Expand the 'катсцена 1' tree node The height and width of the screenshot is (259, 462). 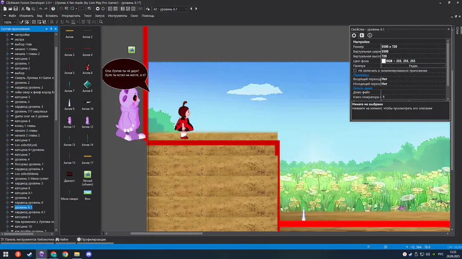(7, 59)
